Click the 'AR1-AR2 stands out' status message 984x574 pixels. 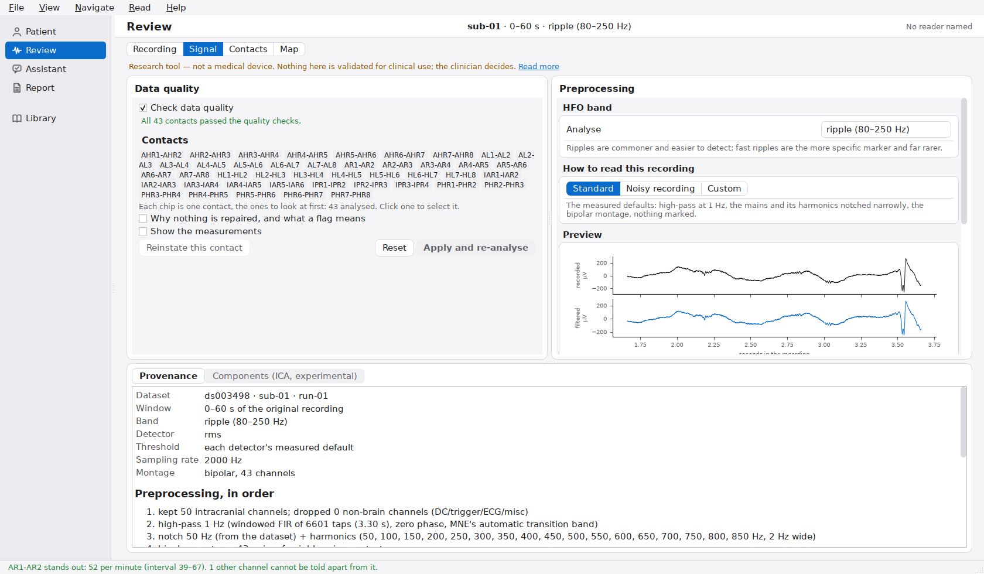[193, 567]
